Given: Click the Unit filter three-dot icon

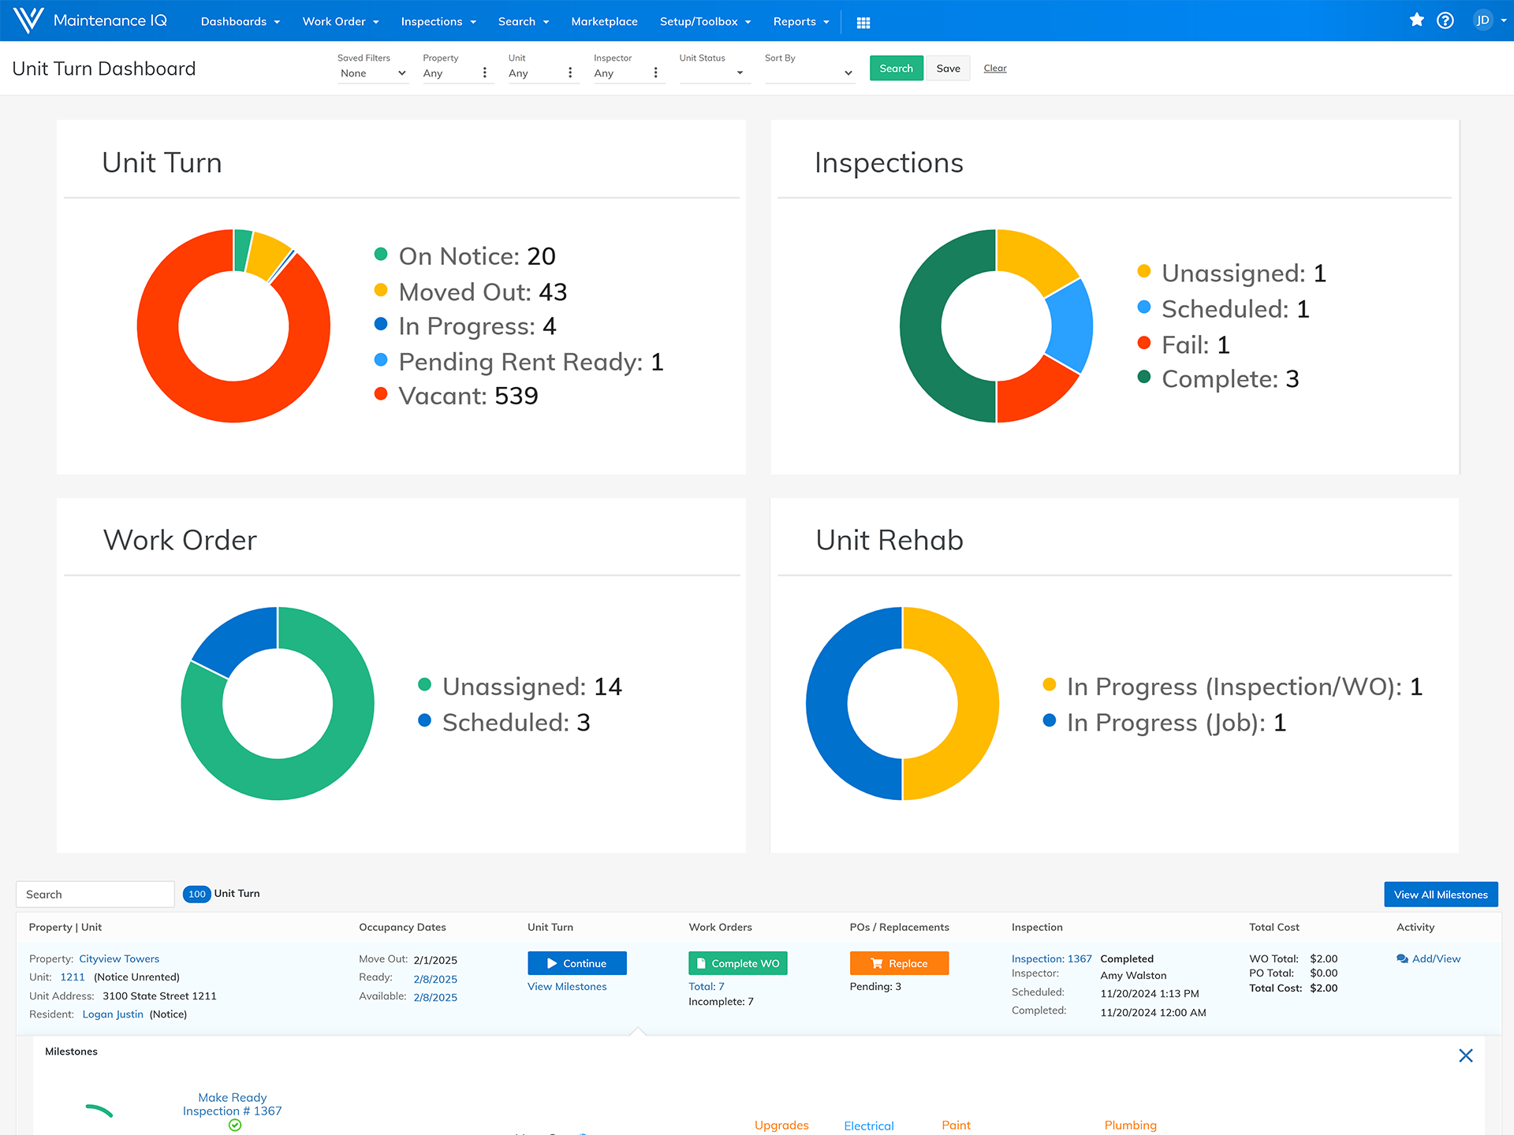Looking at the screenshot, I should 570,73.
